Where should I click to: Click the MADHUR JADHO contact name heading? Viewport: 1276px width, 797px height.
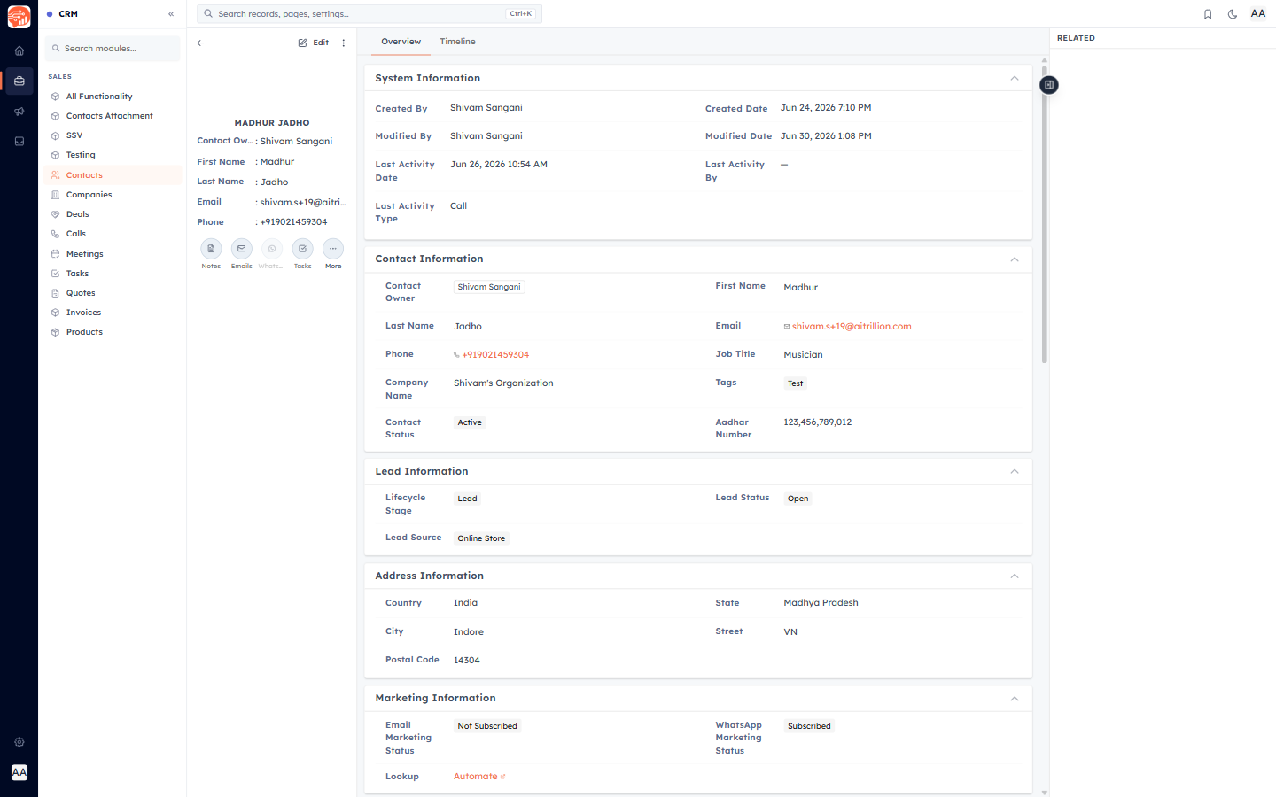coord(272,123)
